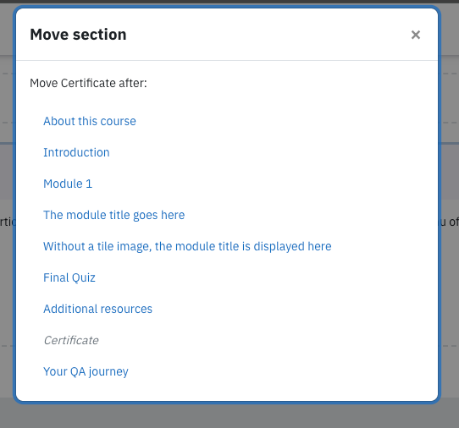Click the 'Move Certificate after:' label

coord(88,83)
